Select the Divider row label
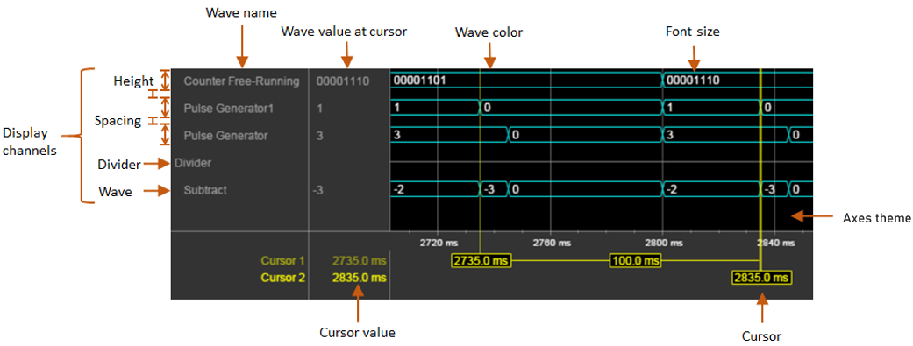 click(193, 164)
